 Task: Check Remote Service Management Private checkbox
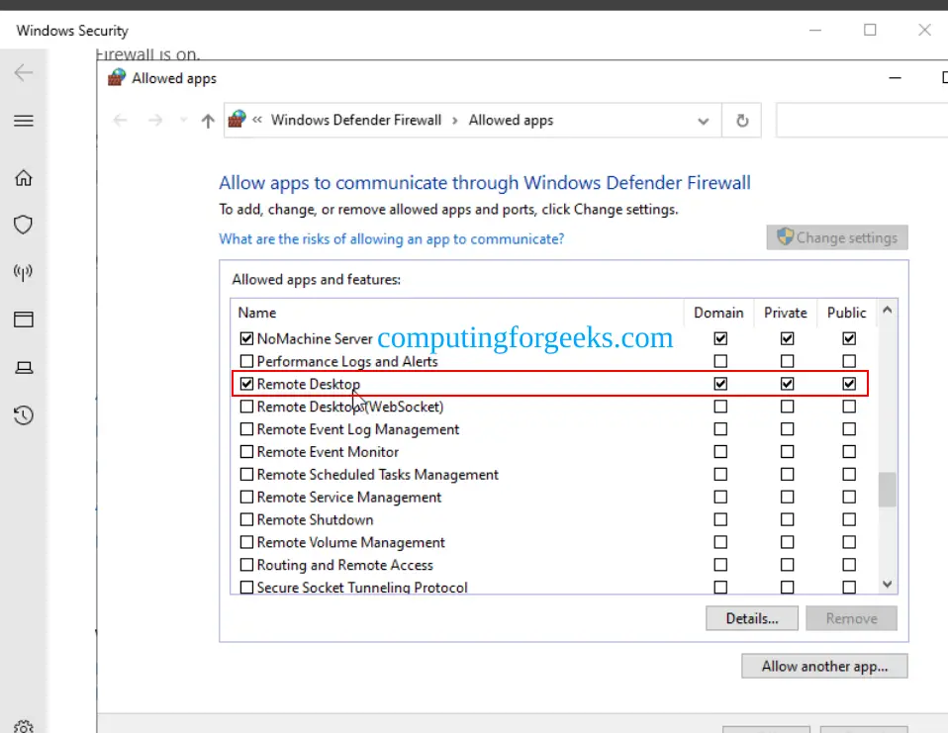coord(787,497)
